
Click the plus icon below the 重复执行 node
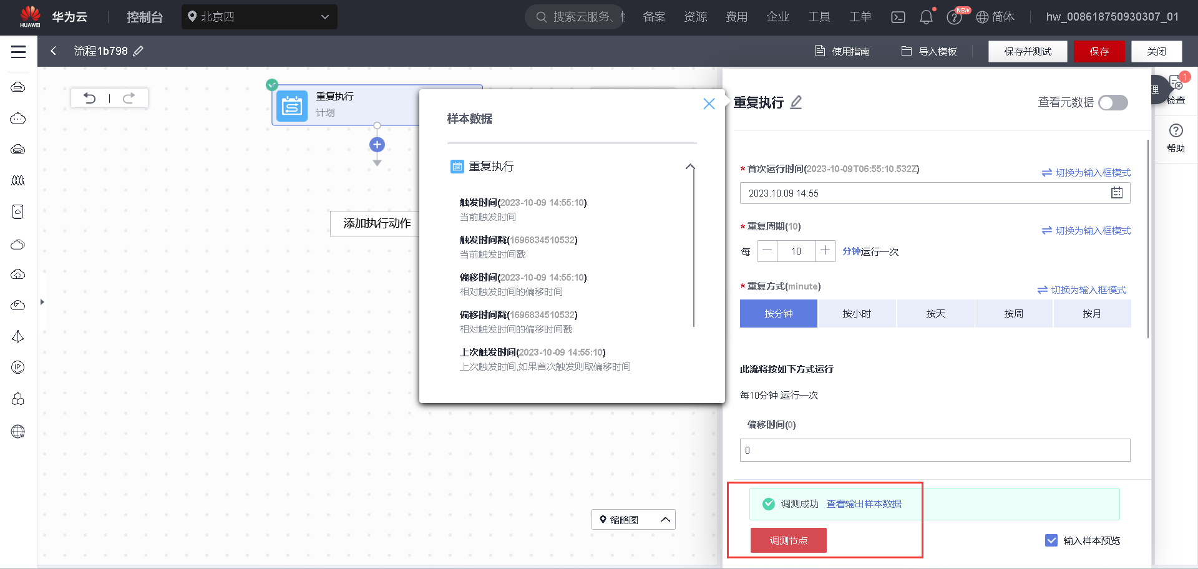tap(377, 144)
